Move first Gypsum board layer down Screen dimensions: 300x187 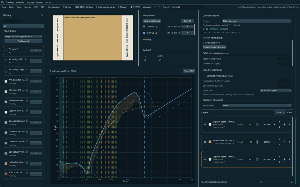coord(279,127)
